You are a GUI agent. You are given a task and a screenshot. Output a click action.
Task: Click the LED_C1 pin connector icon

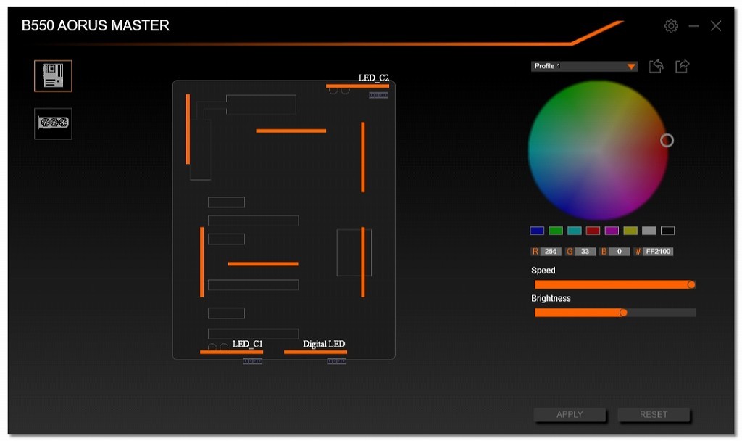(x=253, y=361)
